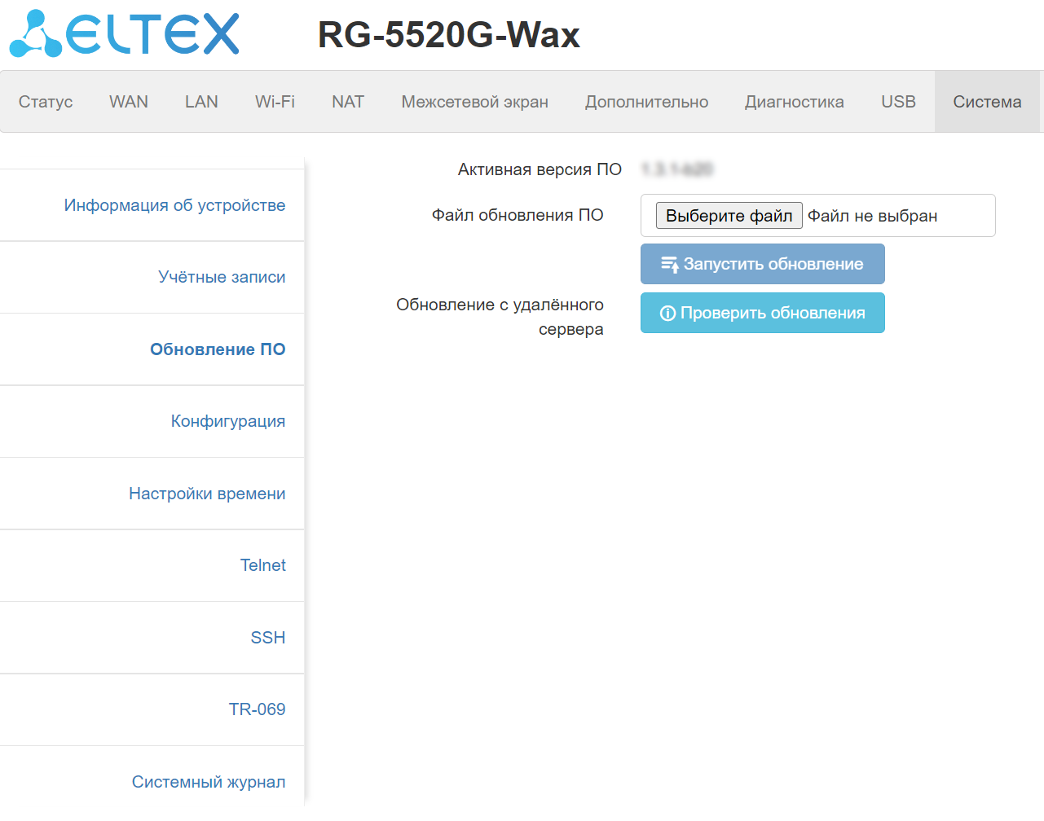Click the Файл обновления ПО label
This screenshot has width=1044, height=821.
(518, 215)
